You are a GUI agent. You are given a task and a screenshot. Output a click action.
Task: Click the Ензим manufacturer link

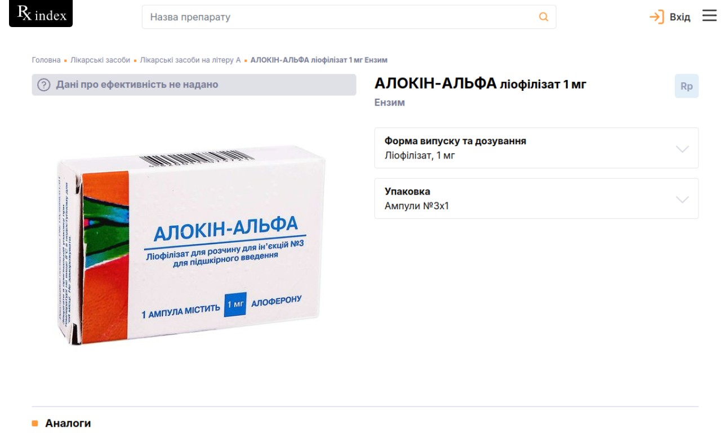tap(390, 103)
